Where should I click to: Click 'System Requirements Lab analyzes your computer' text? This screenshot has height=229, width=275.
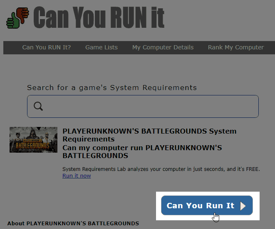161,169
